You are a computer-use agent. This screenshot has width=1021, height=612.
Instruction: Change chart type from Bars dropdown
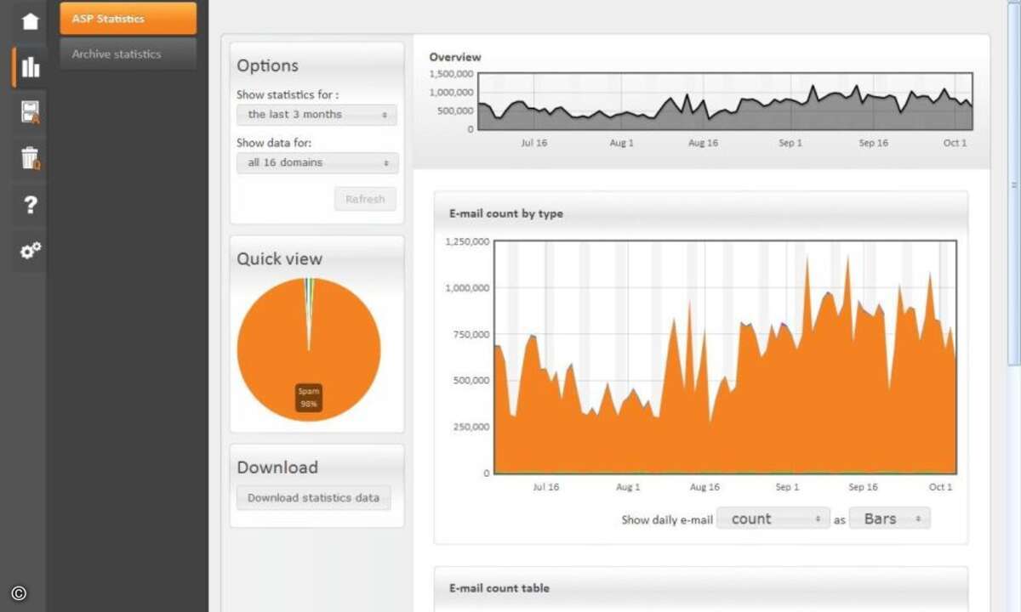[x=890, y=518]
